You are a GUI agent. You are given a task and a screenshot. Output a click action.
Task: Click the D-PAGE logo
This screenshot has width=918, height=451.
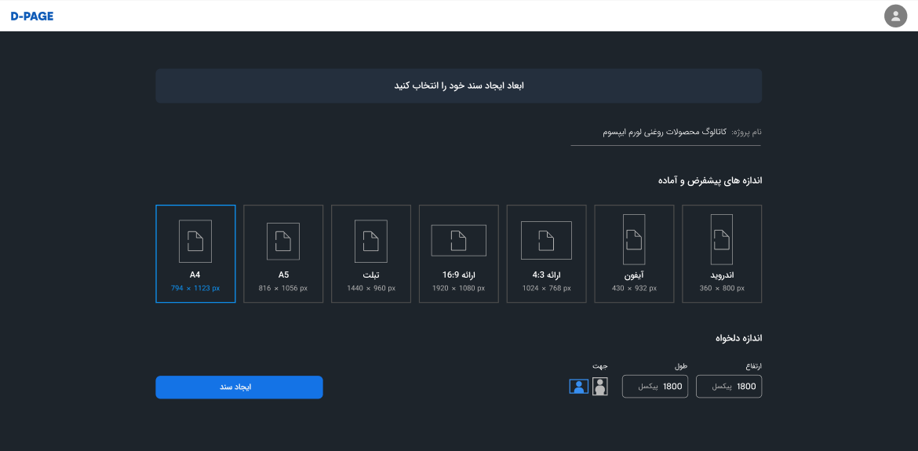32,16
